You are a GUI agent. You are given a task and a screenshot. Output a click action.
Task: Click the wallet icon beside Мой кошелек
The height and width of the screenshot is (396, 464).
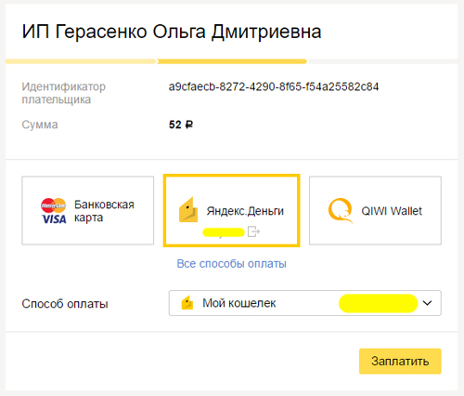click(187, 303)
